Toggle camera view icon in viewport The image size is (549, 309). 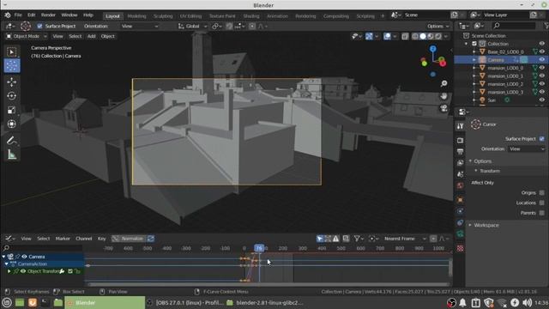(443, 108)
